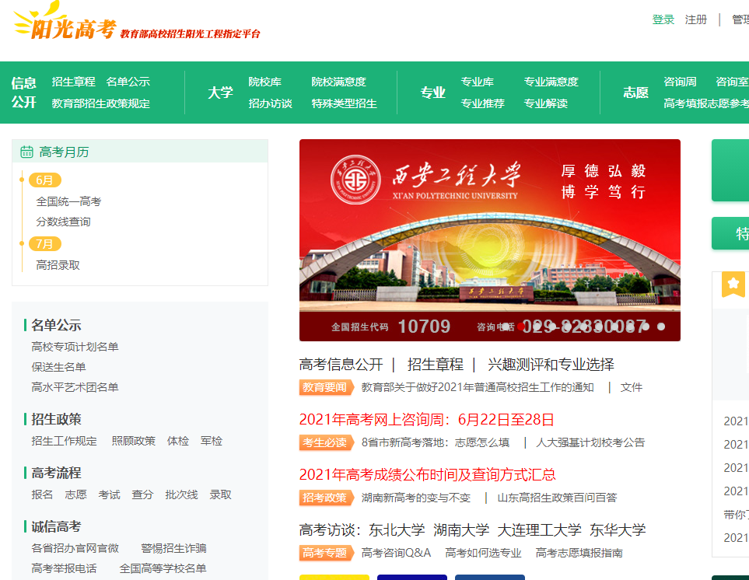Open the 志愿 heading in green navigation
The image size is (749, 580).
point(635,93)
